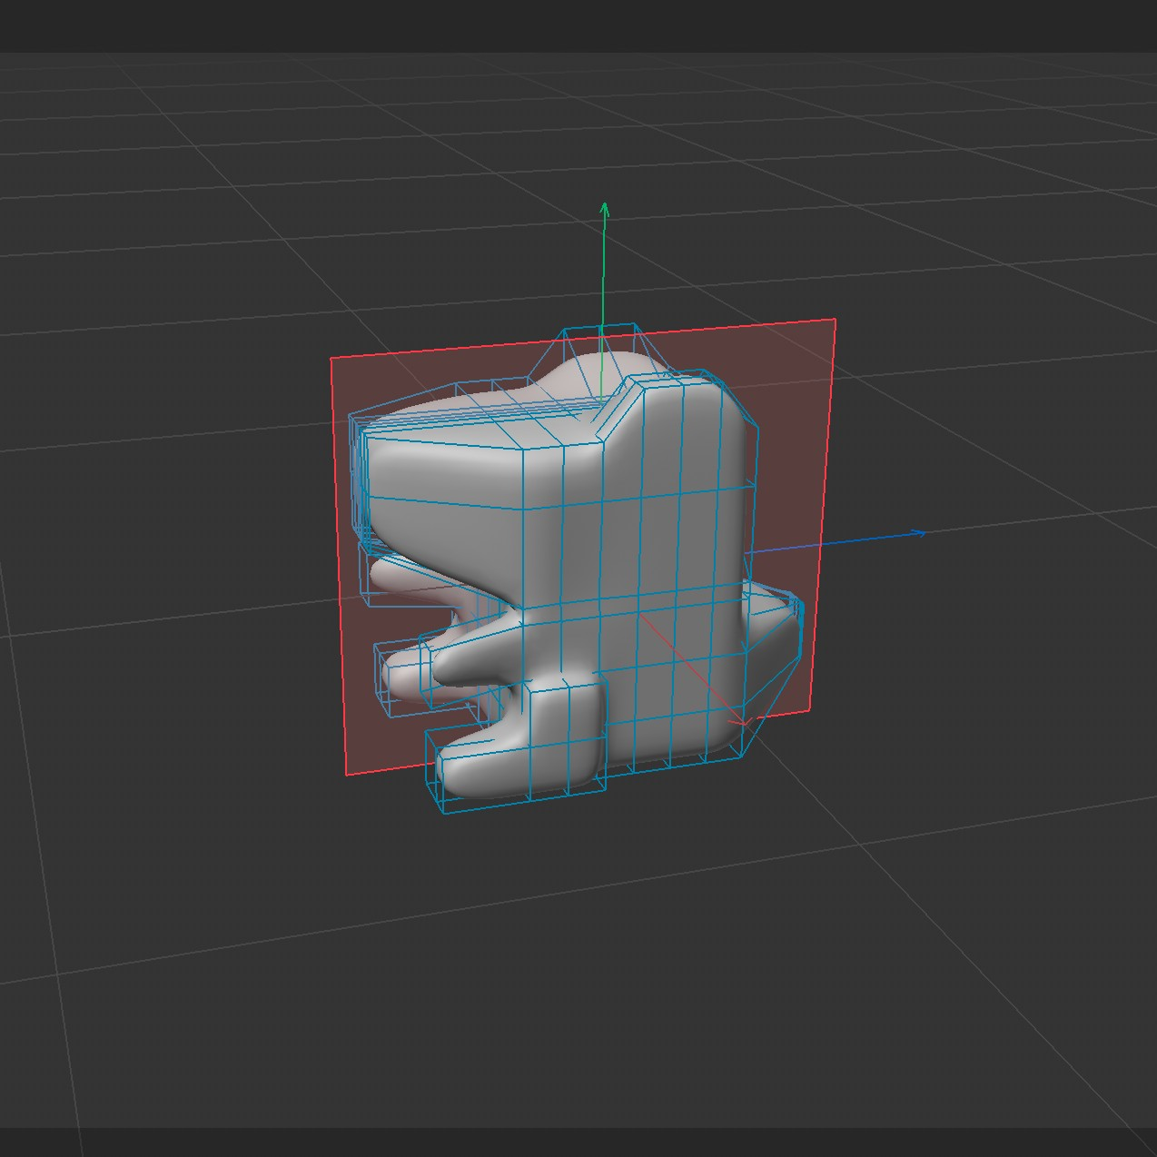The height and width of the screenshot is (1157, 1157).
Task: Click the tip of the blue arrow
Action: point(922,533)
